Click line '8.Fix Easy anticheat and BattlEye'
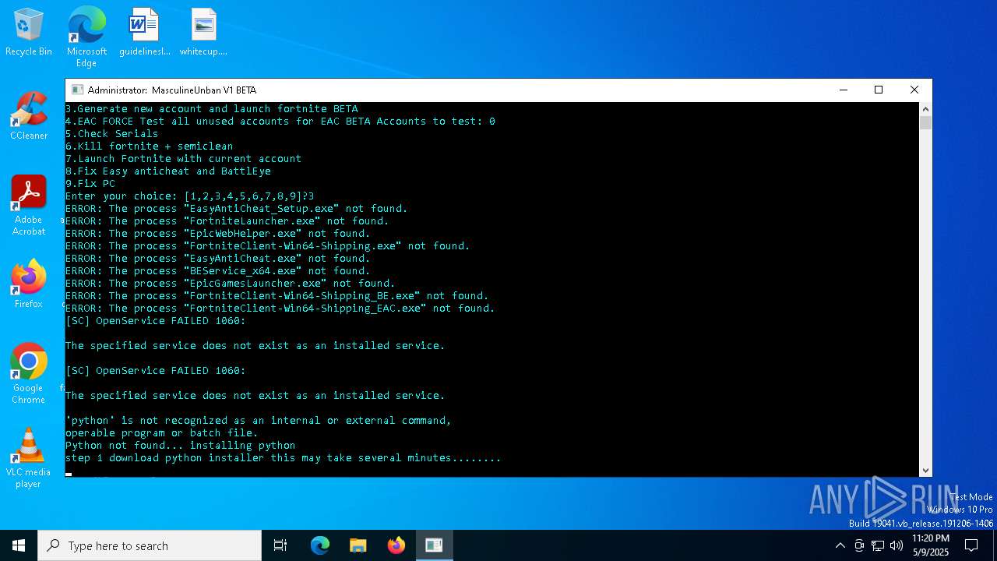 point(168,171)
